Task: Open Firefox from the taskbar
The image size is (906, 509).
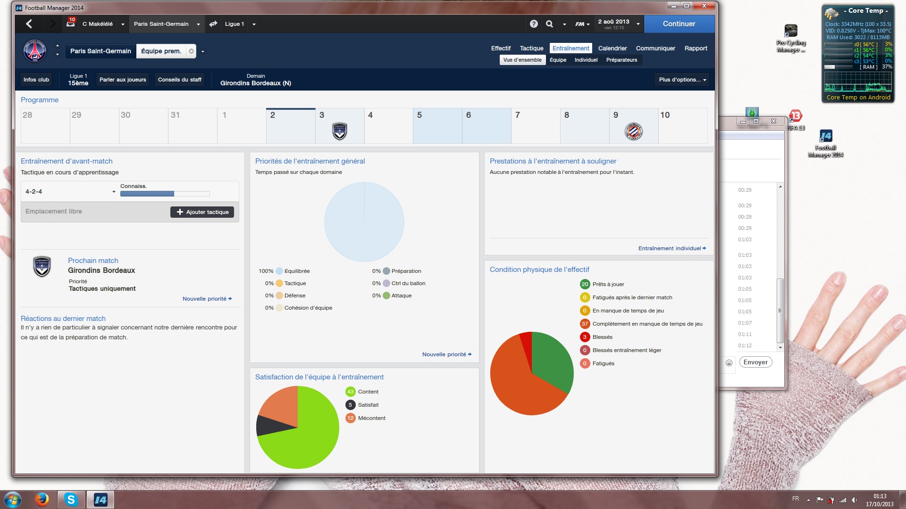Action: pos(42,499)
